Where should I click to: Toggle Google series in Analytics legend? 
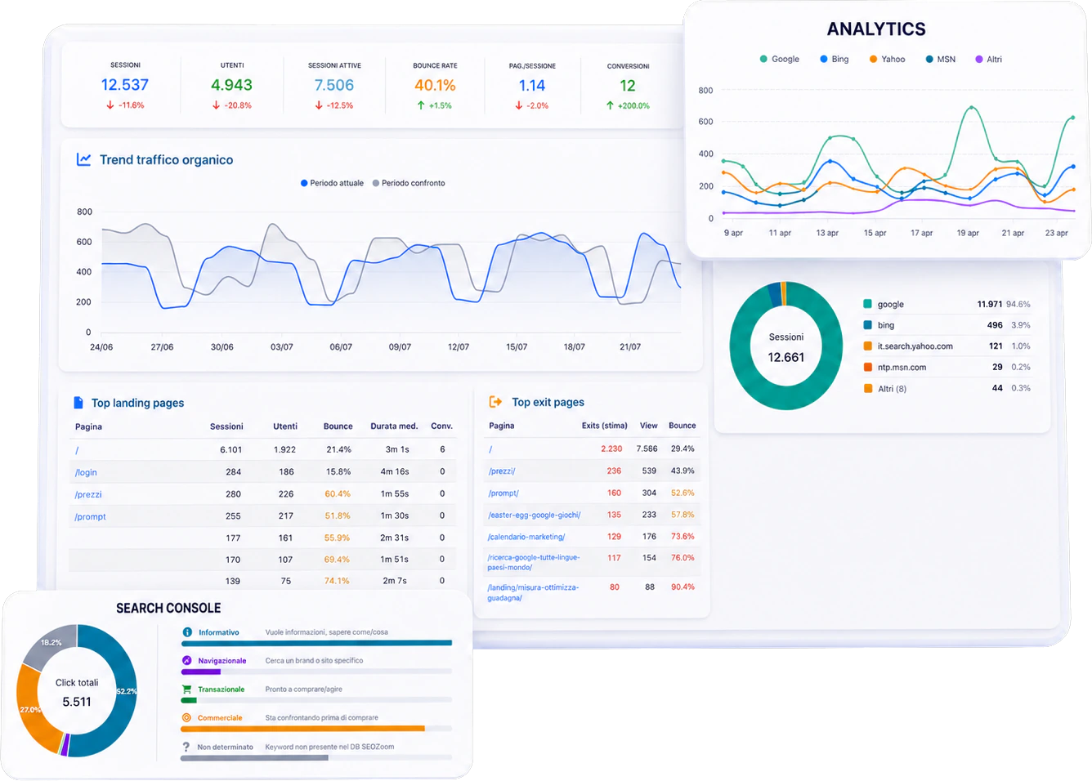click(780, 59)
